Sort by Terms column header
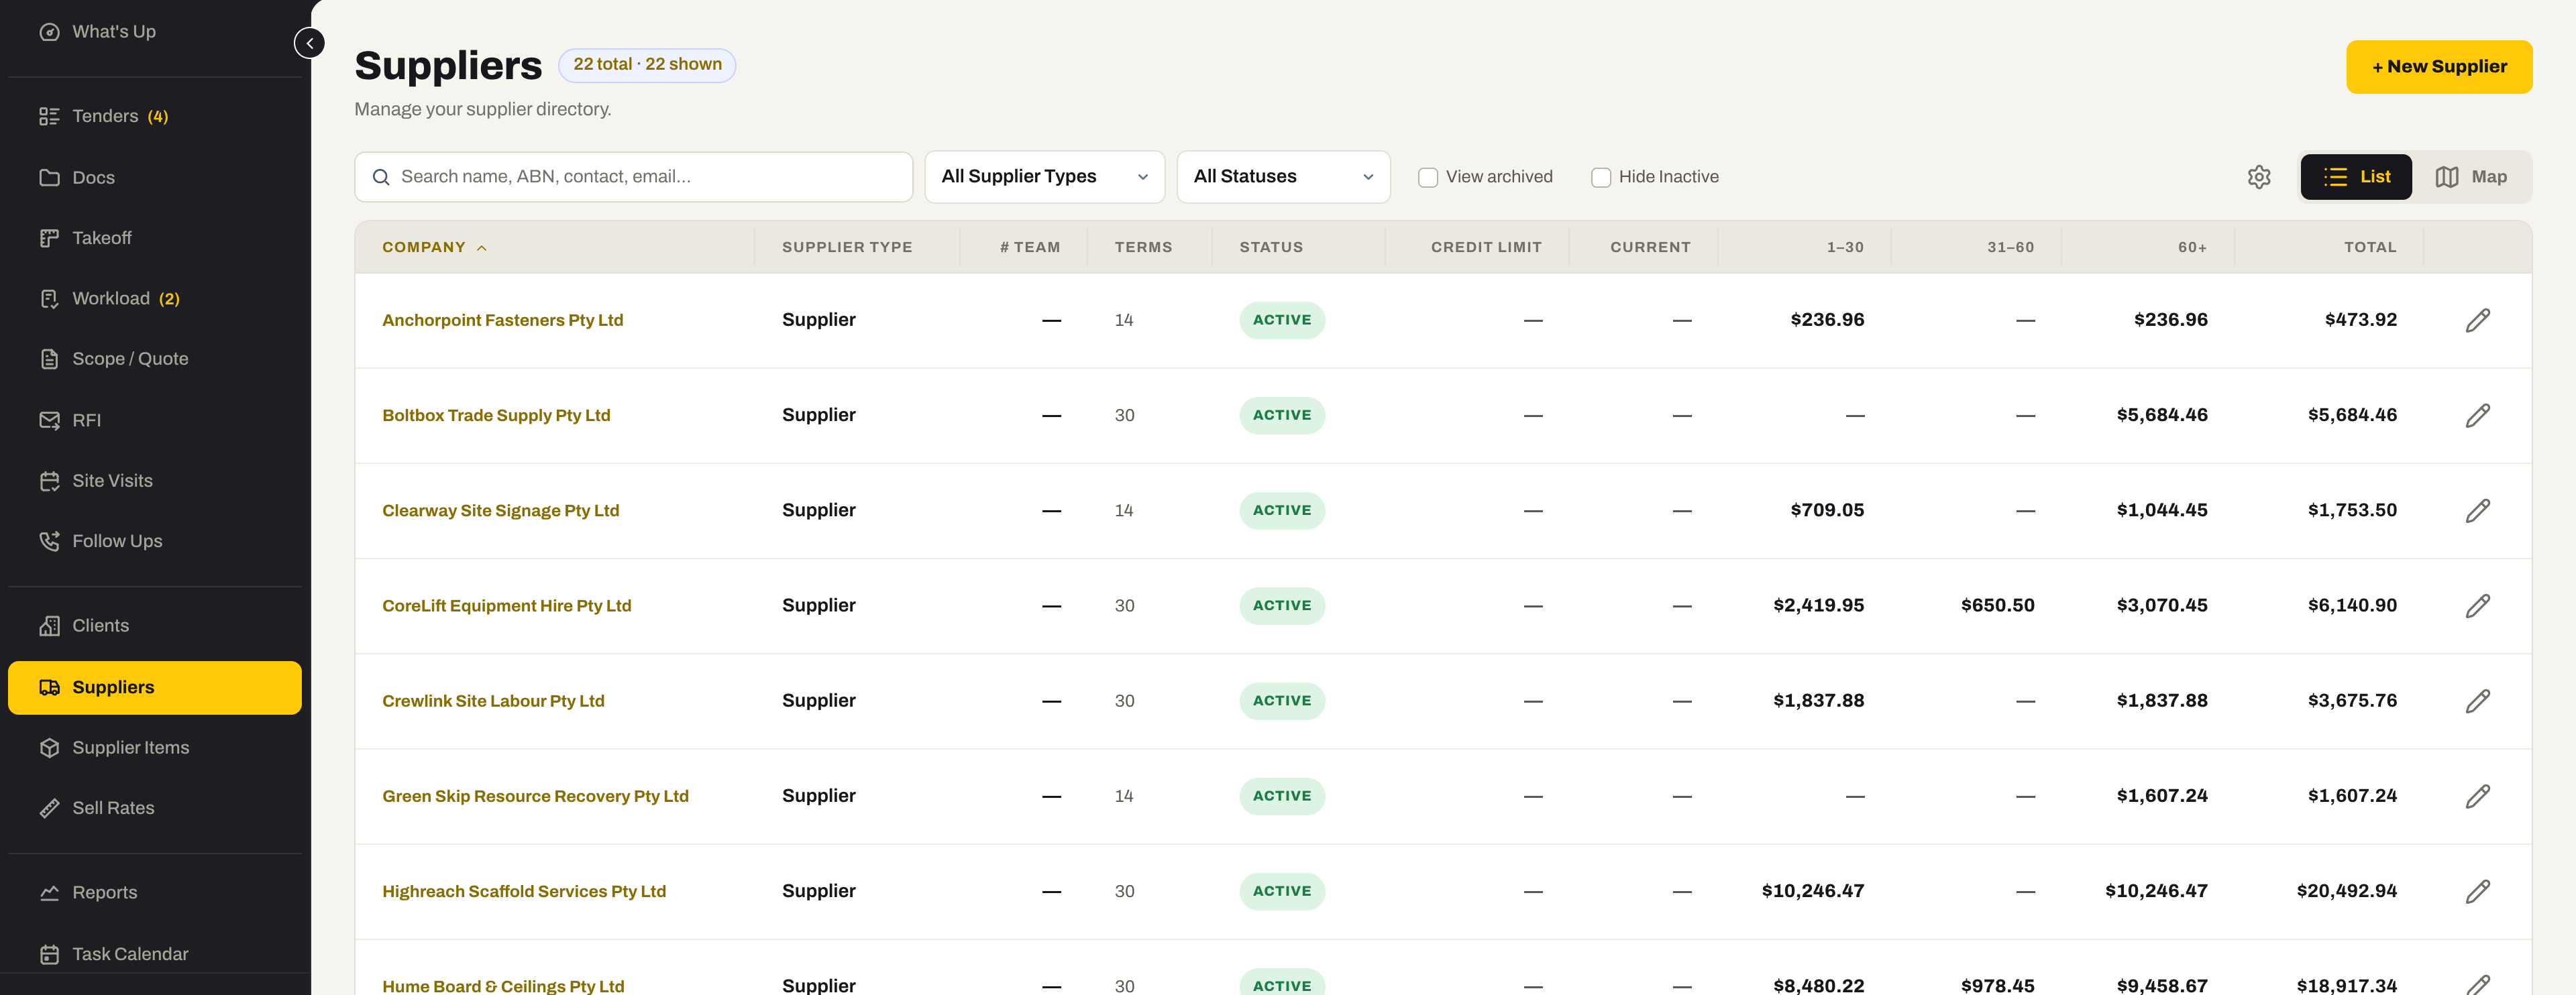Viewport: 2576px width, 995px height. [1143, 247]
